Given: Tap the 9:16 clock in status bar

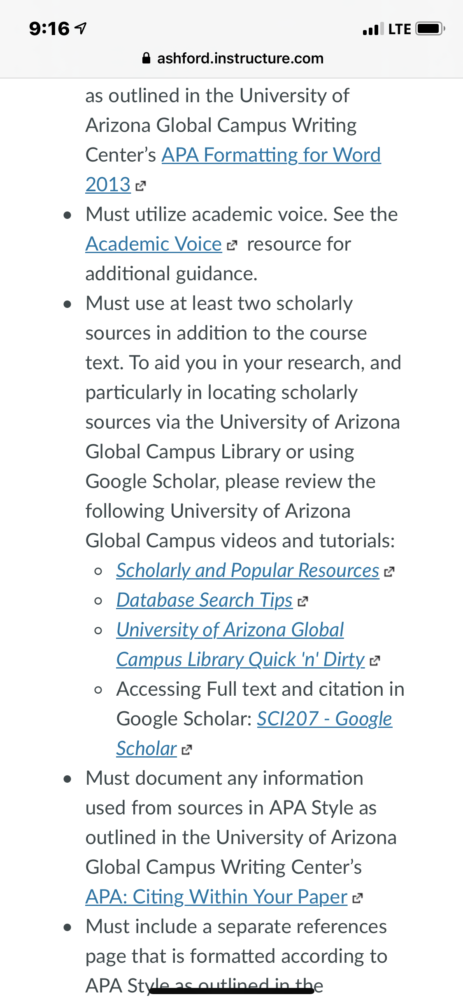Looking at the screenshot, I should click(x=49, y=29).
